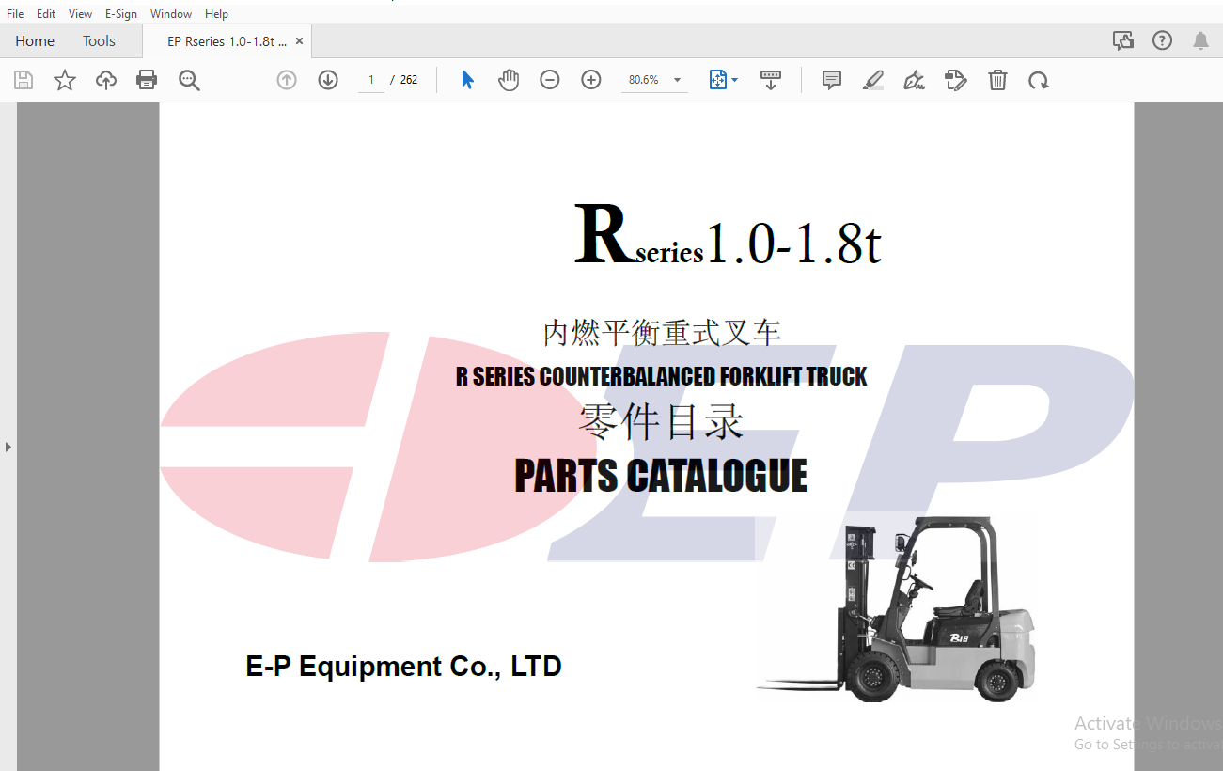The height and width of the screenshot is (771, 1223).
Task: Click the scrolling mode keyboard icon
Action: click(771, 80)
